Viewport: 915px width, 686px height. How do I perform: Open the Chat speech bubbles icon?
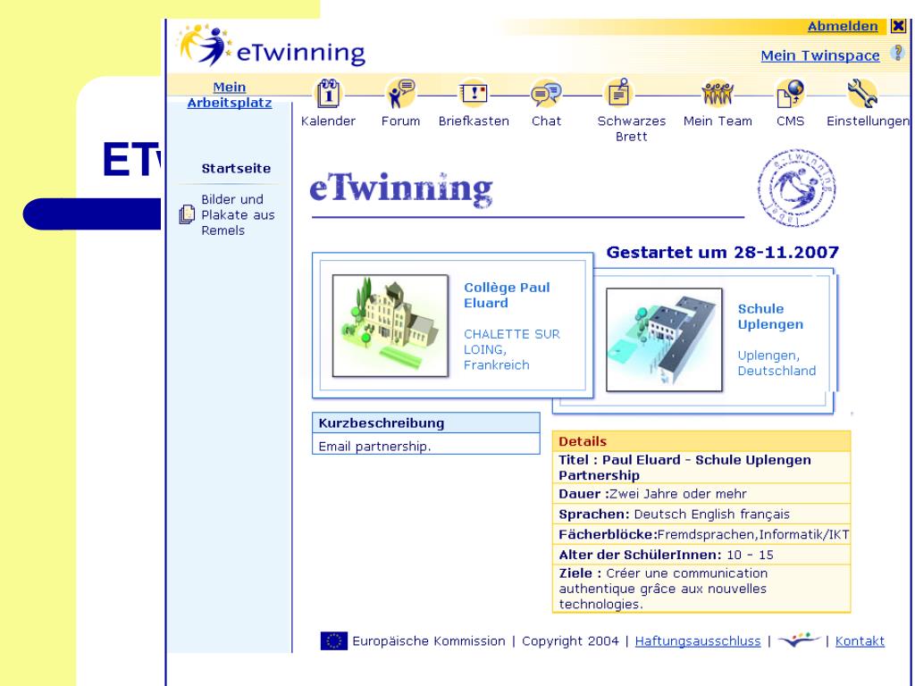pyautogui.click(x=546, y=93)
